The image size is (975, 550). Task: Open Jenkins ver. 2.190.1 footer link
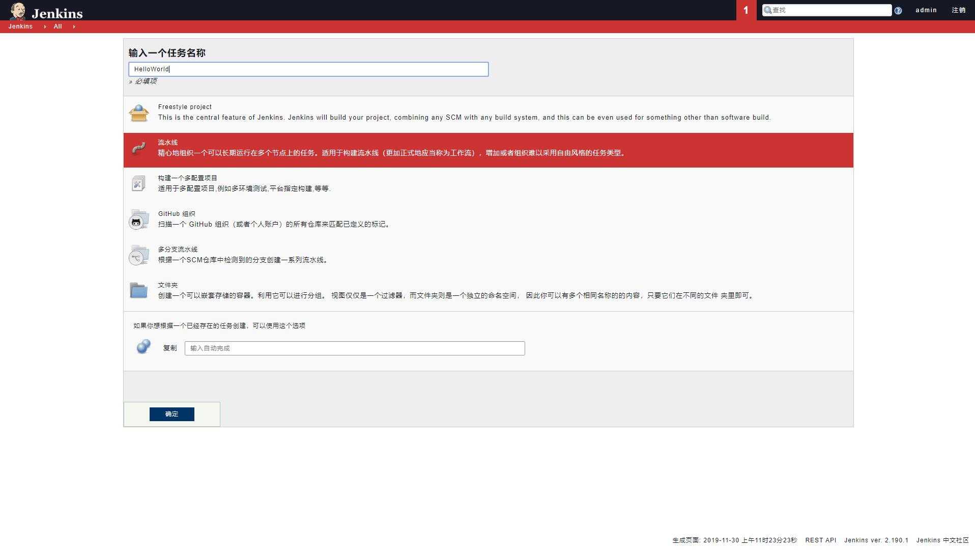point(876,540)
